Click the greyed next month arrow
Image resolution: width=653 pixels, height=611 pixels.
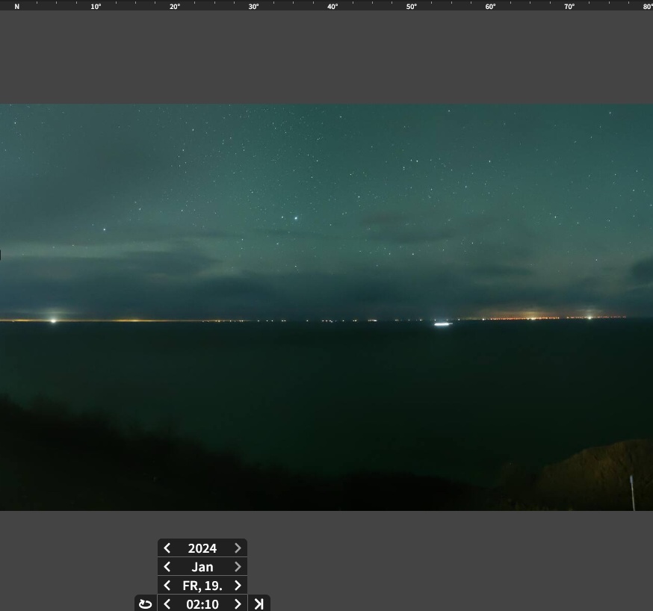pos(238,567)
